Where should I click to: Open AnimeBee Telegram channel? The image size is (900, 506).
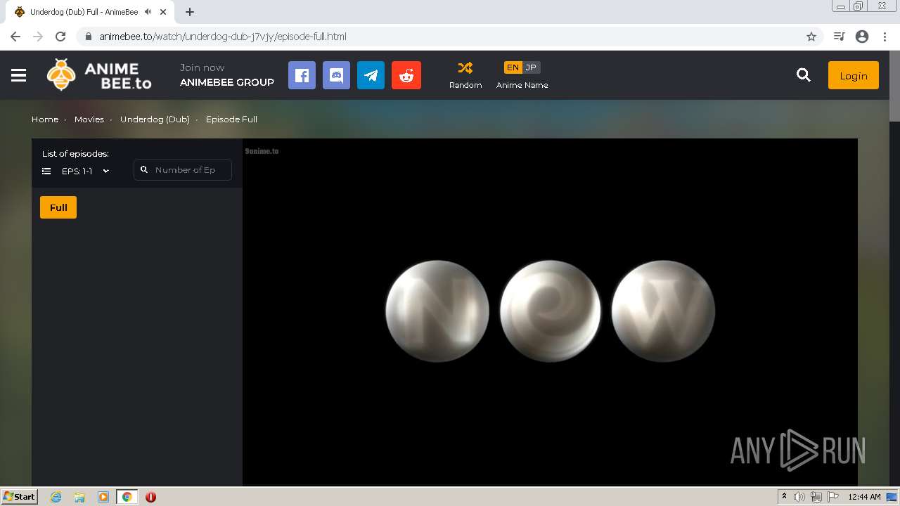coord(371,75)
